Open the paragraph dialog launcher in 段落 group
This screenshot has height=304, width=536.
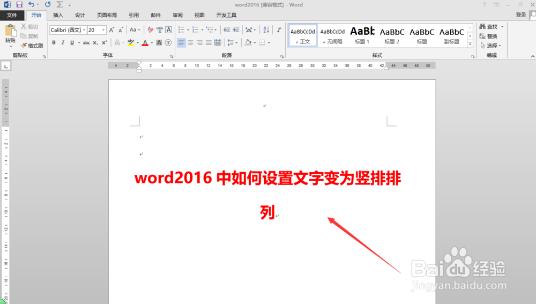[x=282, y=56]
